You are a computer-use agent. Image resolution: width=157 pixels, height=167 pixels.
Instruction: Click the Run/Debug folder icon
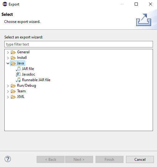click(13, 86)
